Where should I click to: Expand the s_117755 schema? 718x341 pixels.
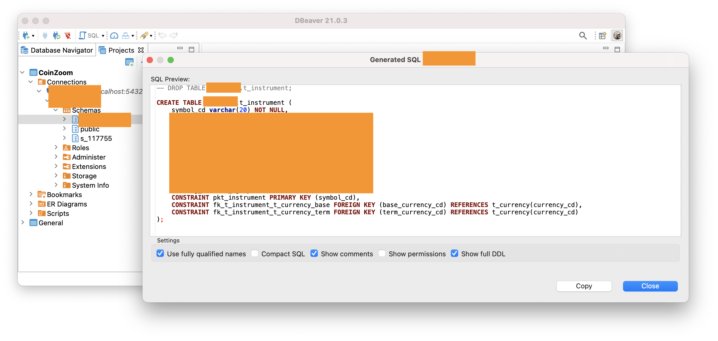point(64,138)
